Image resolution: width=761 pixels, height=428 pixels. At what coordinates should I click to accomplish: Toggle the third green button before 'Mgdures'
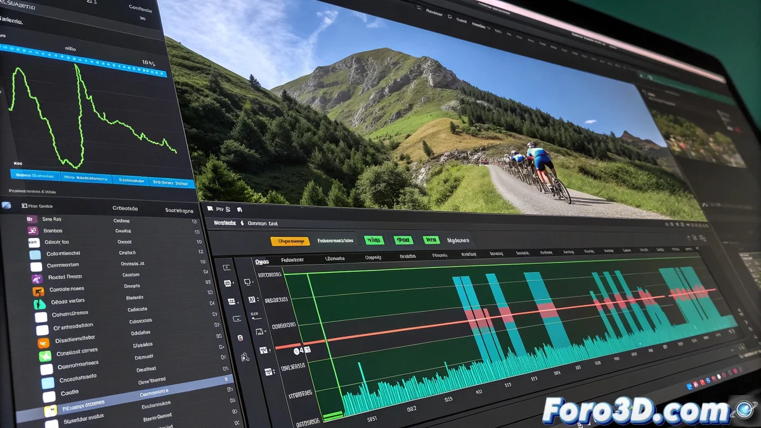click(431, 240)
